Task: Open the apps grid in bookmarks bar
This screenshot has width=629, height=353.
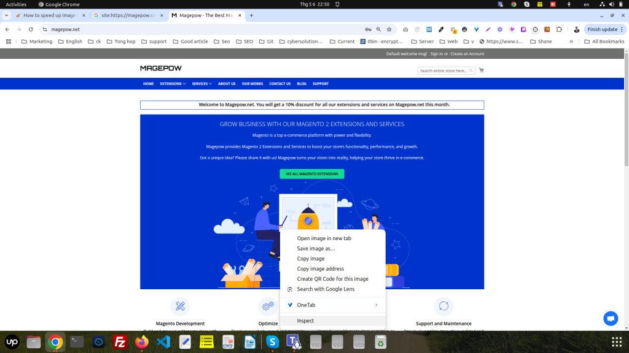Action: coord(9,41)
